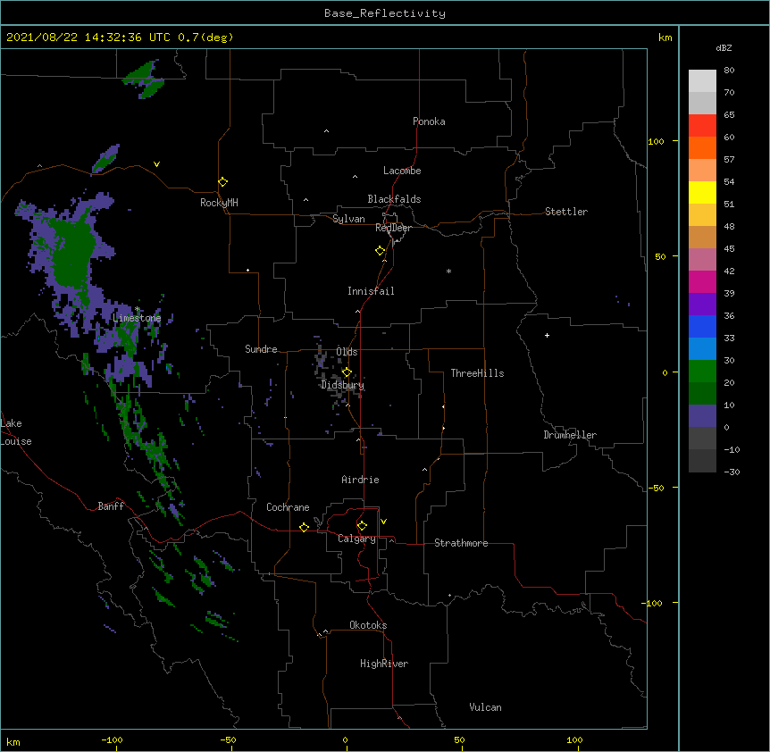Select the red 65–60 dBZ legend swatch

(702, 126)
